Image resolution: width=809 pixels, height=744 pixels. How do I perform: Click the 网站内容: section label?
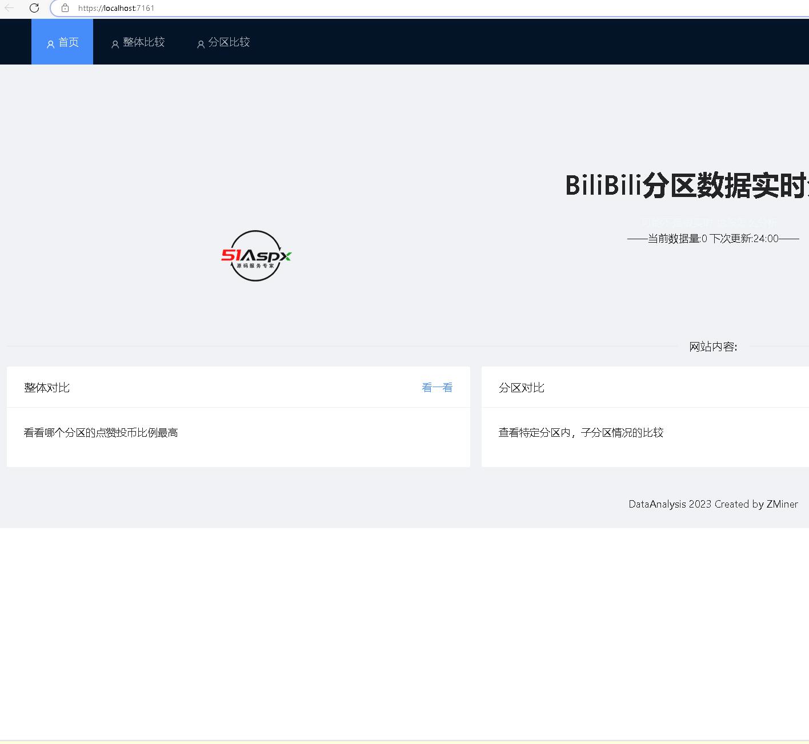713,347
